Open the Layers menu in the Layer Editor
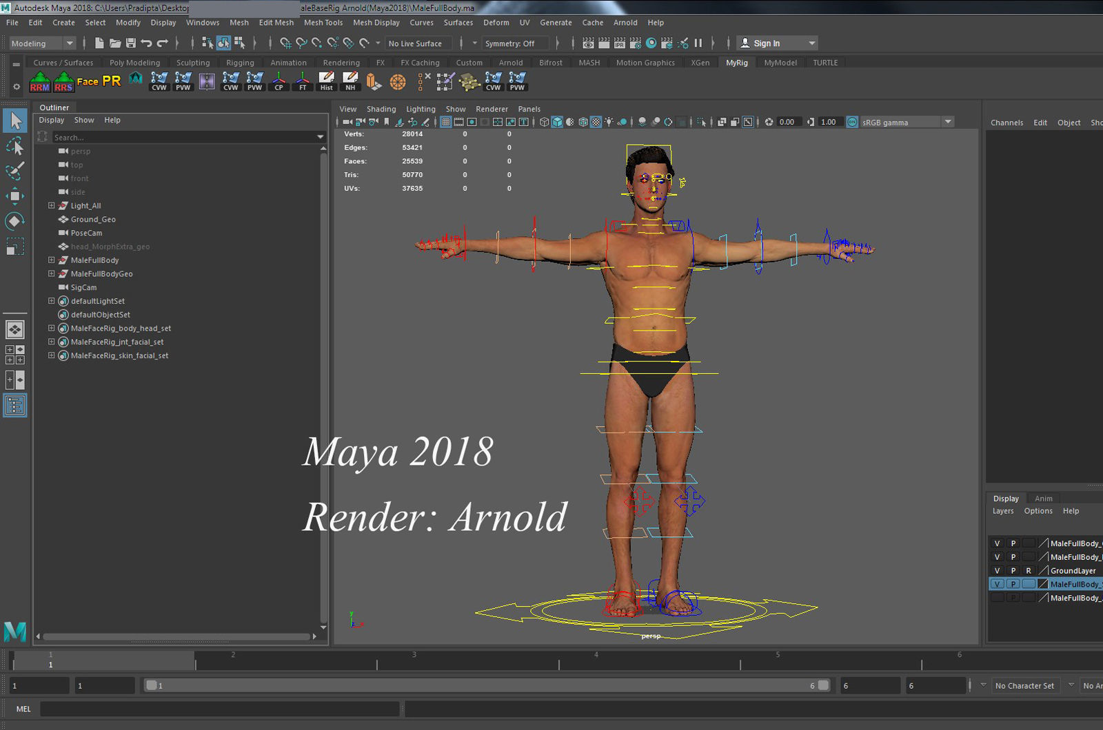Screen dimensions: 1103x730 coord(1003,511)
